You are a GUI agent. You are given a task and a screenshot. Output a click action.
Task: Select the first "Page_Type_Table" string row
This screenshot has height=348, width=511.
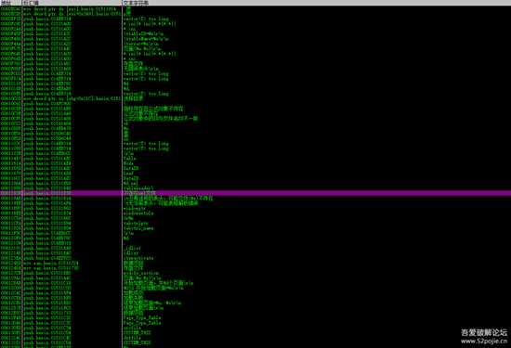tap(255, 318)
